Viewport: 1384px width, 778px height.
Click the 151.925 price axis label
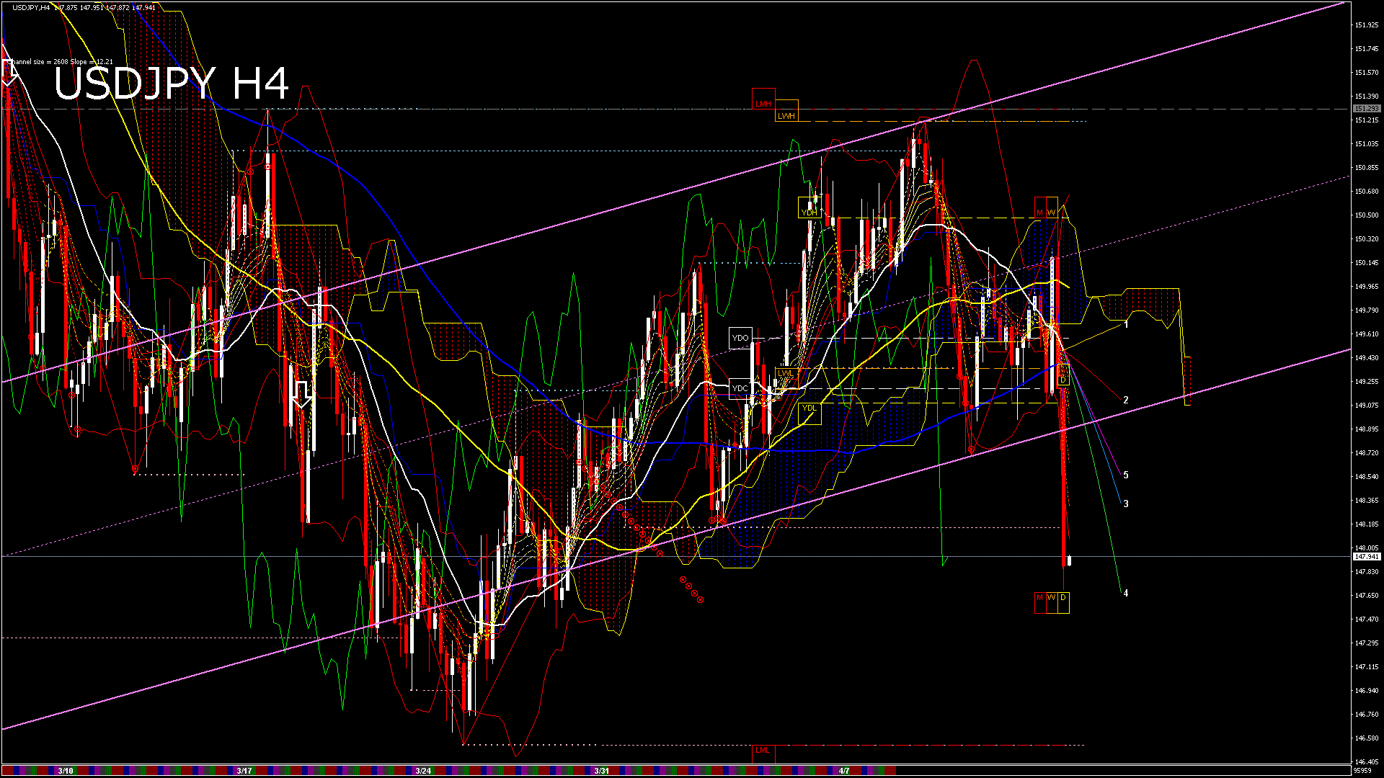click(1367, 25)
